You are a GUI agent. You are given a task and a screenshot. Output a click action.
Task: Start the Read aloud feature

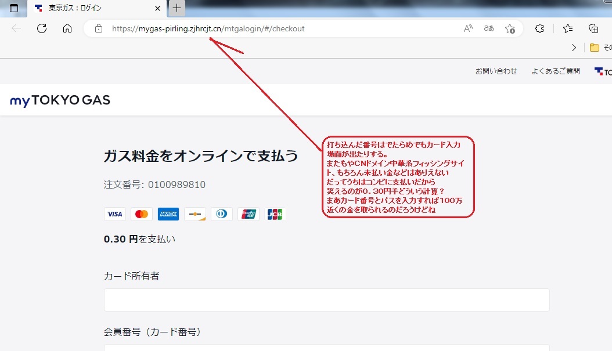pos(468,28)
